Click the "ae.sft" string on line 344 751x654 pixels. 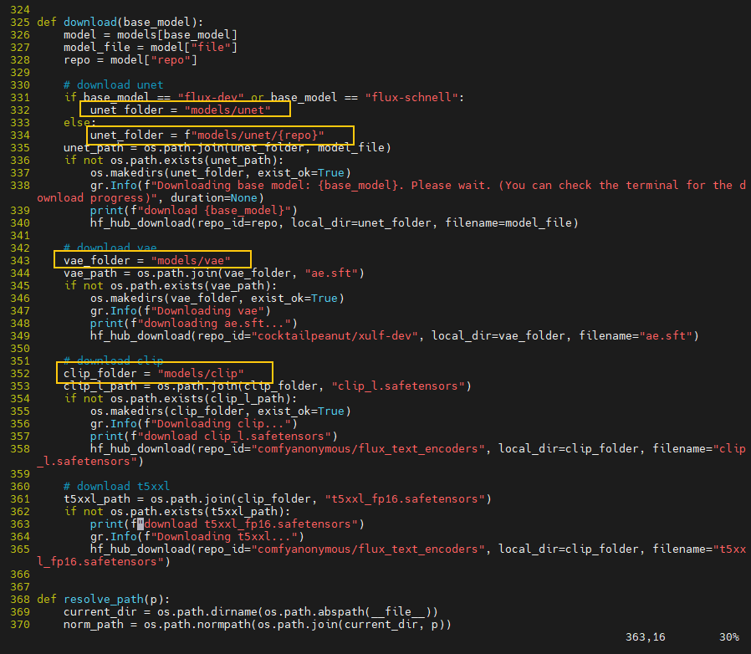[331, 273]
